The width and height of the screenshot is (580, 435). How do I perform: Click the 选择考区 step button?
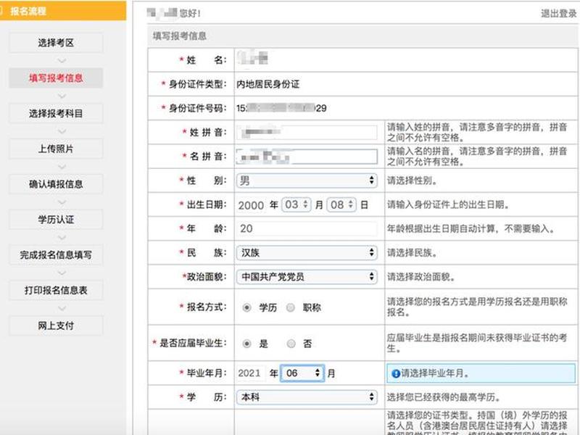coord(56,43)
